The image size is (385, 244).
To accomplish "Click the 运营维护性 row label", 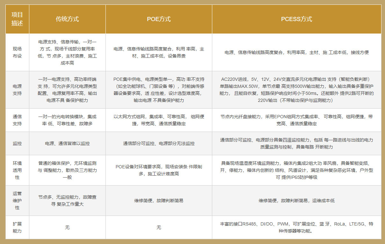I will 17,201.
